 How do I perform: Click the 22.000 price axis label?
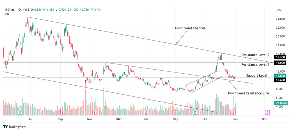coord(281,28)
